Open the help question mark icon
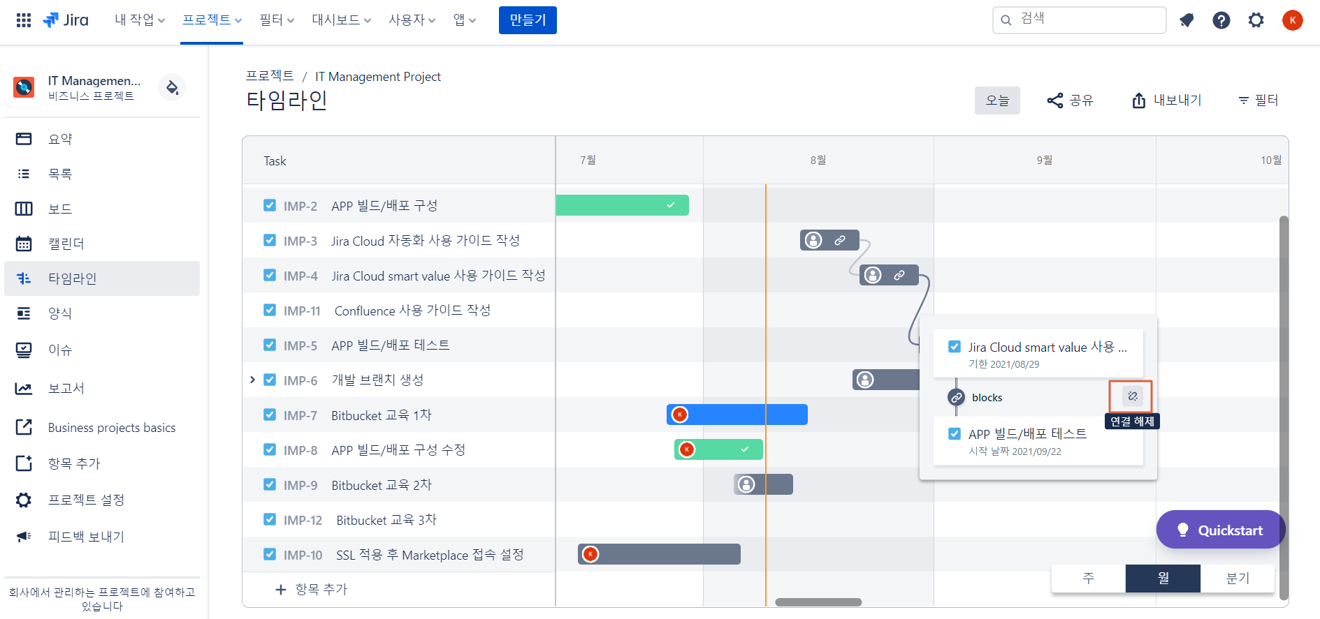 click(x=1221, y=20)
